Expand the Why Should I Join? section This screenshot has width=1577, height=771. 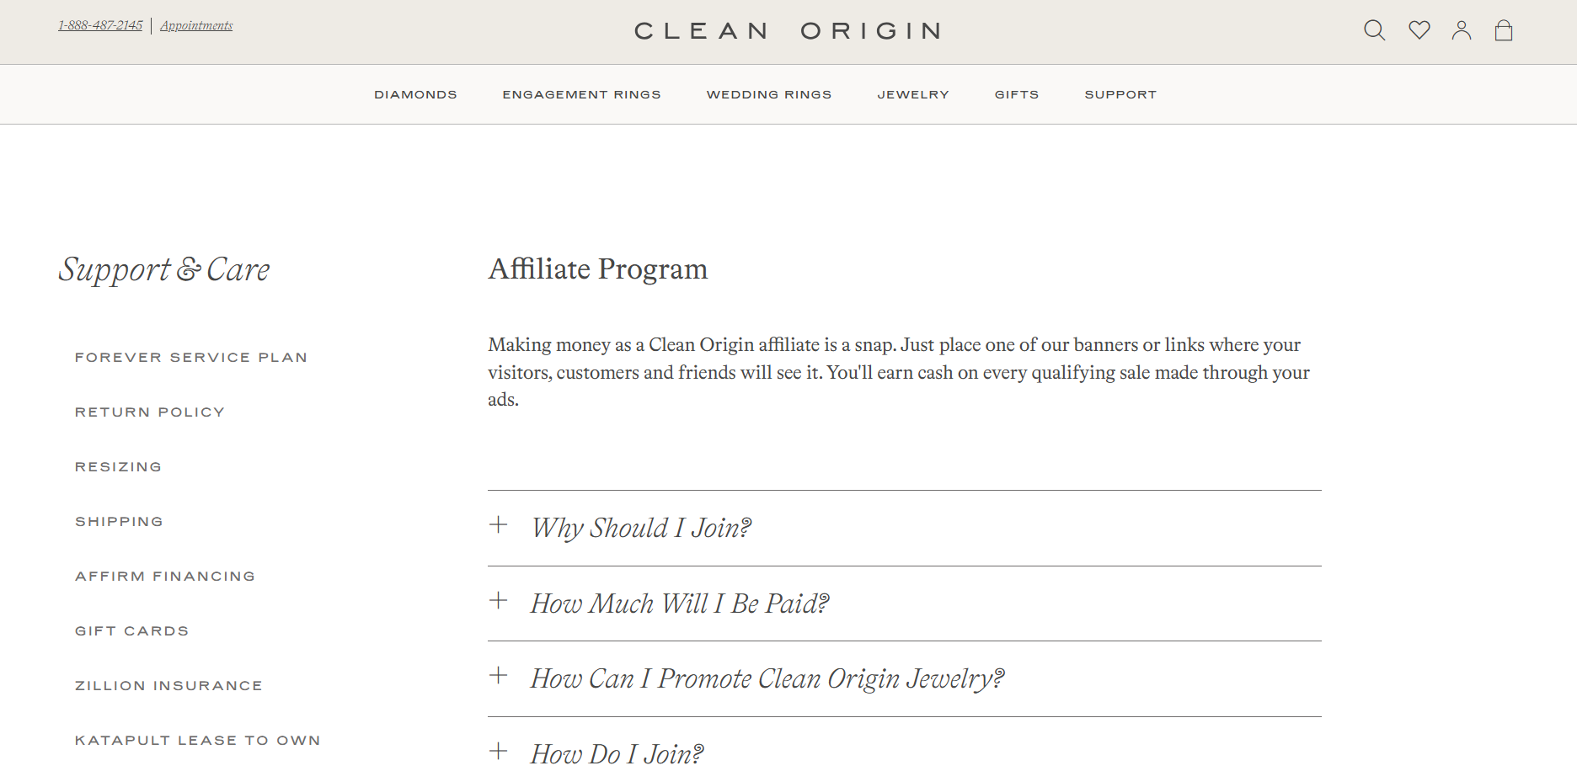641,529
